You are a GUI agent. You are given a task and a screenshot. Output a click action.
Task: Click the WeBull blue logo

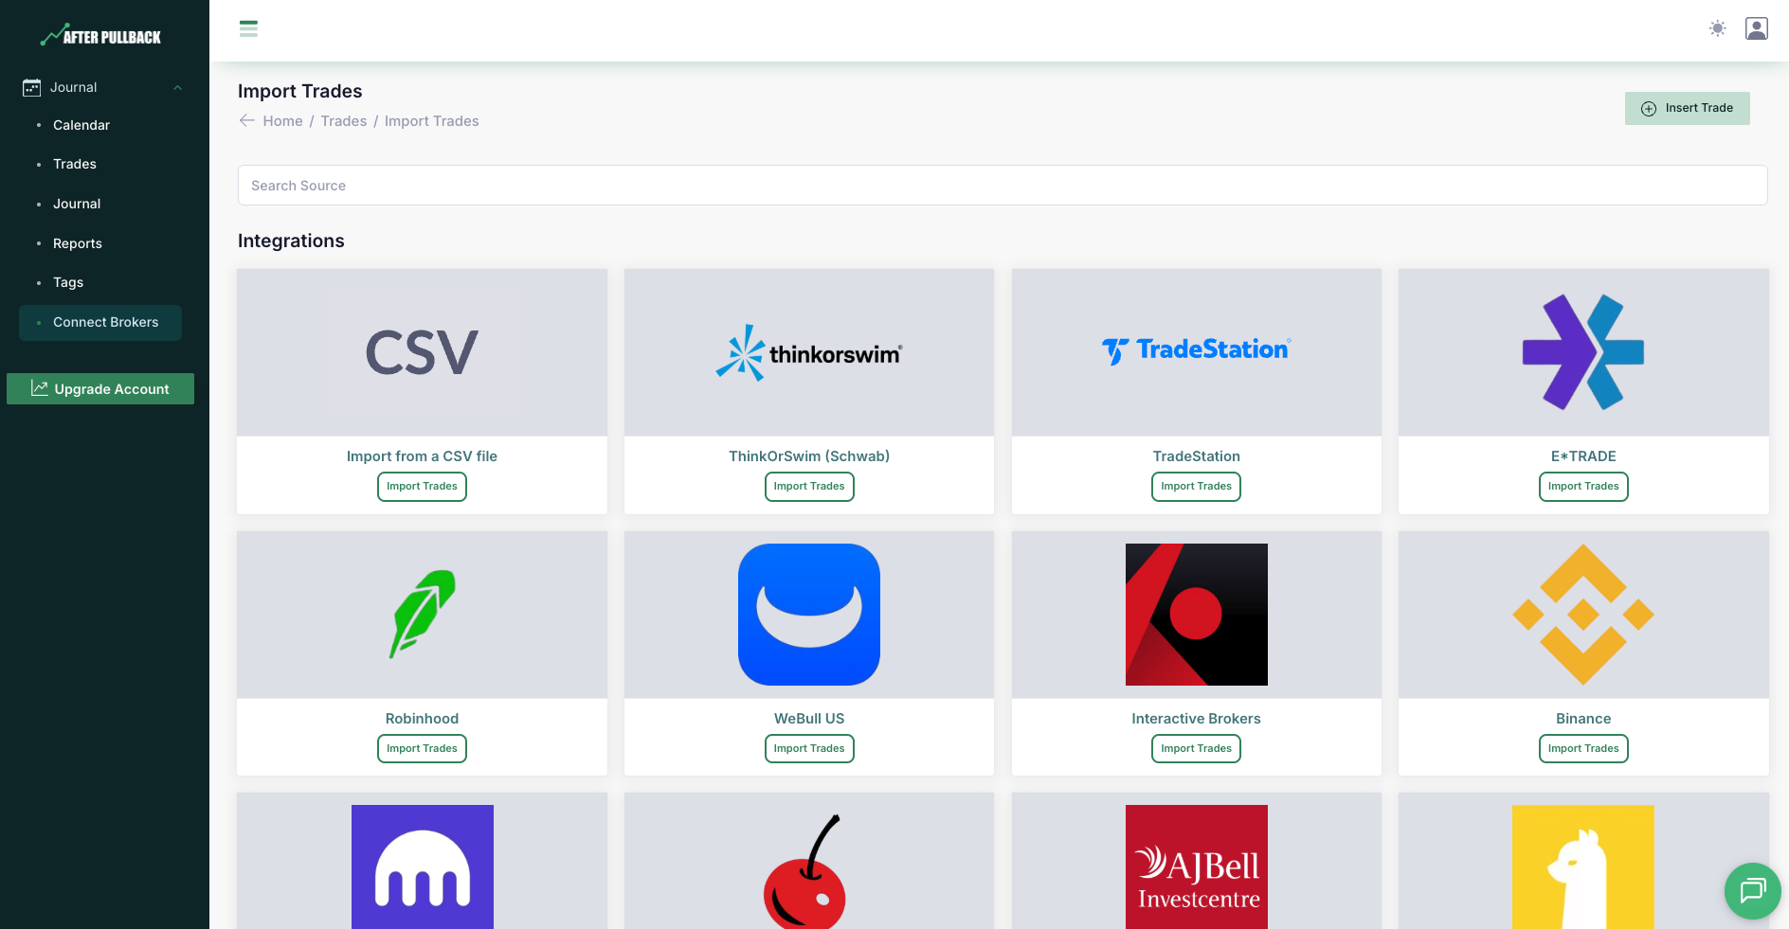809,615
